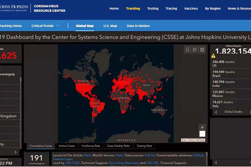Open the Testing Rate tab
Screen dimensions: 251x167
pos(144,146)
